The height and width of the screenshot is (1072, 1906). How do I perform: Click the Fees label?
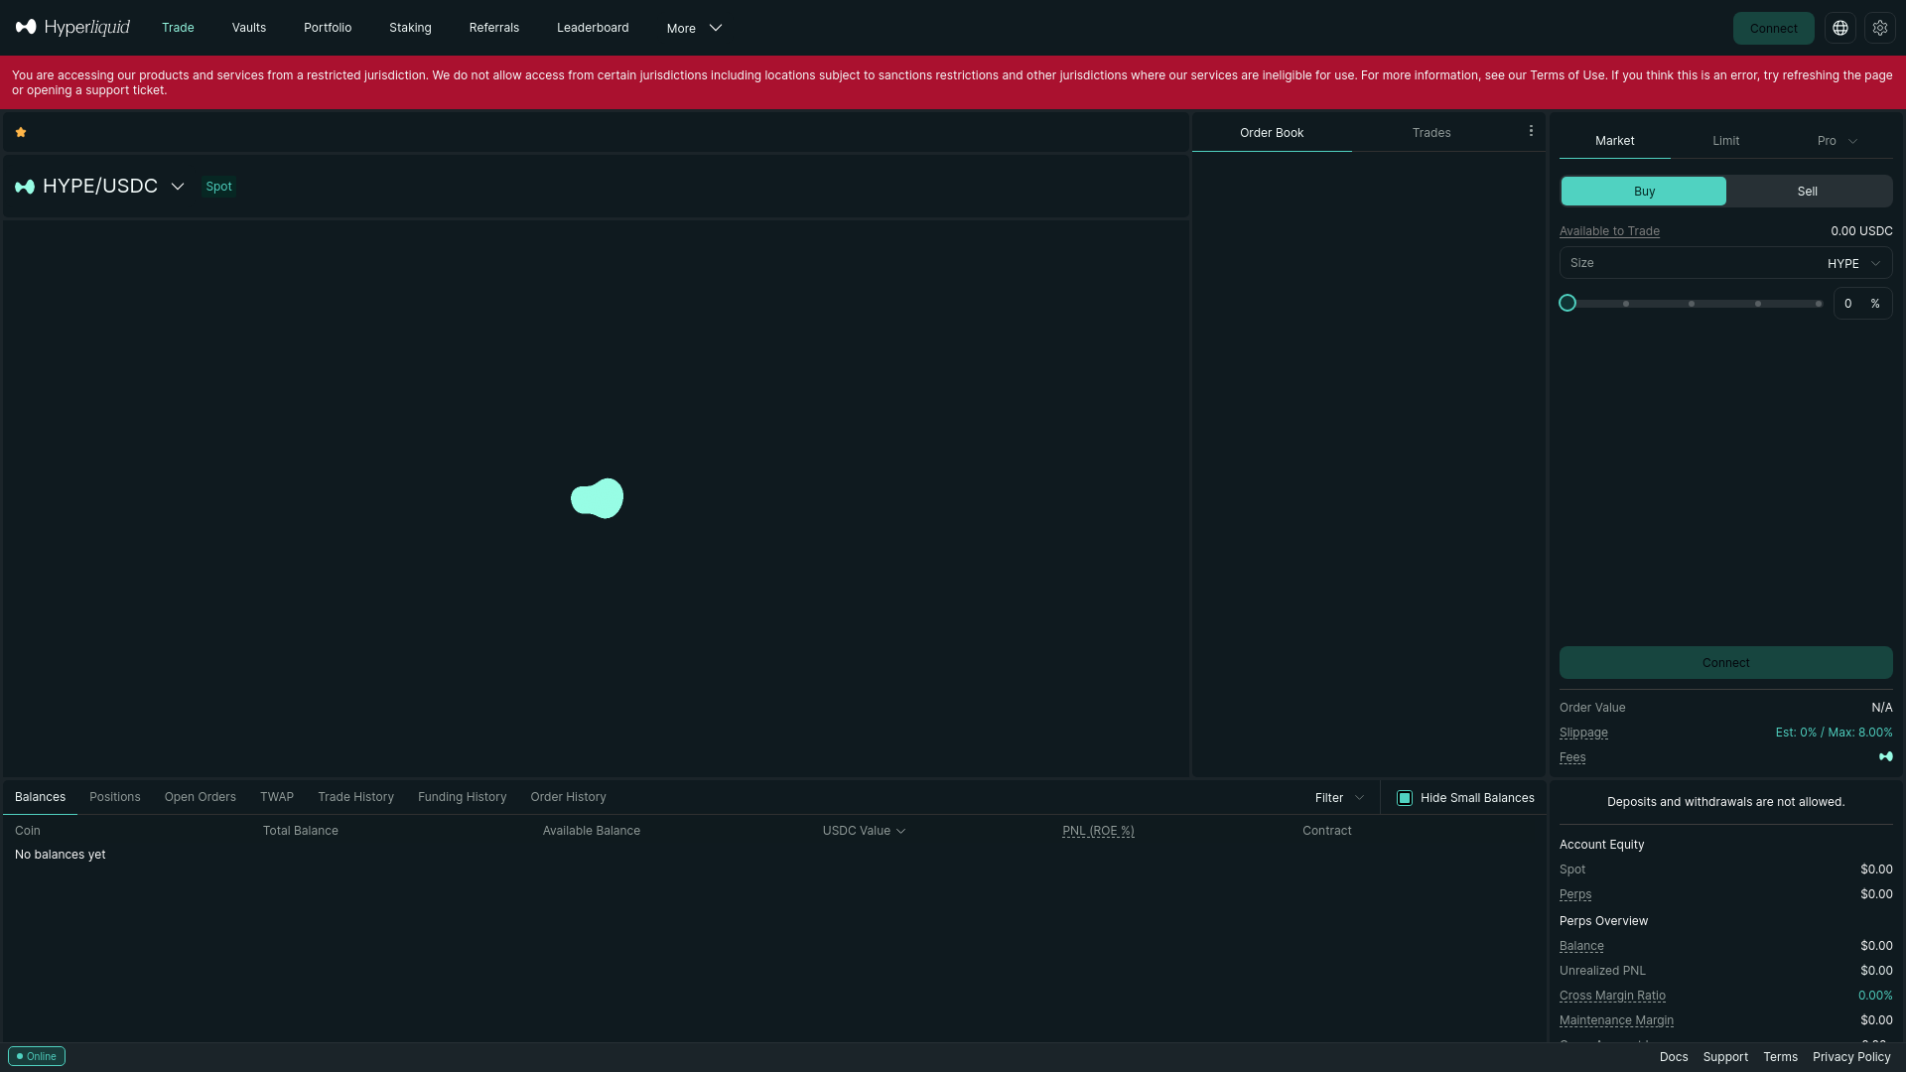click(x=1572, y=757)
